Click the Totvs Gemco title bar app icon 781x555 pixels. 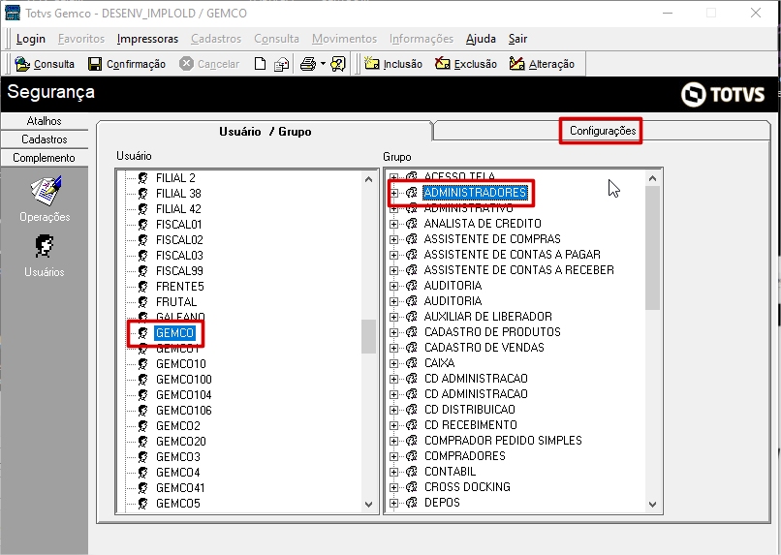pos(13,13)
